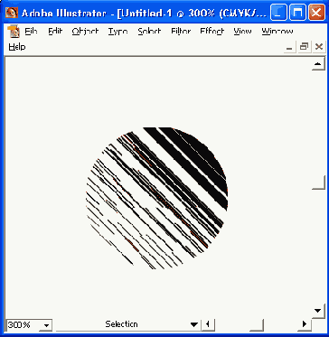
Task: Open the Object menu
Action: pyautogui.click(x=85, y=32)
